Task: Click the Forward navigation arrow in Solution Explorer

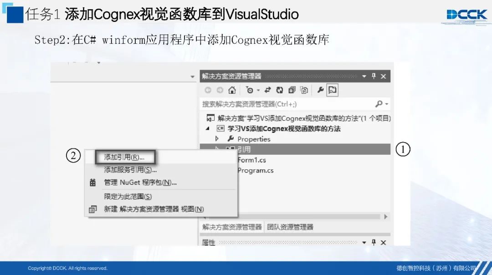Action: [x=220, y=90]
